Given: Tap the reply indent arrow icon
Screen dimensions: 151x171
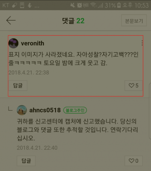Looking at the screenshot, I should (10, 109).
